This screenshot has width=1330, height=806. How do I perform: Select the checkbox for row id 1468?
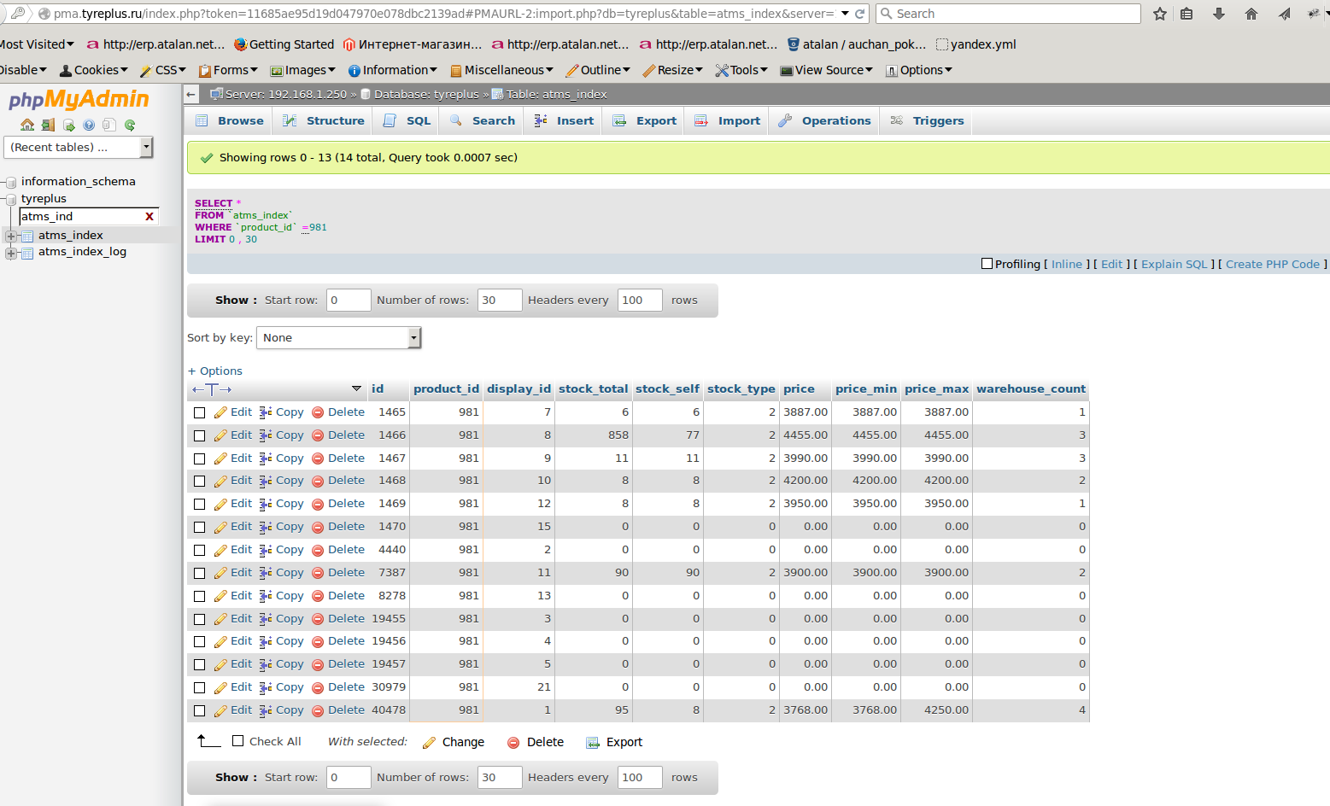coord(199,481)
